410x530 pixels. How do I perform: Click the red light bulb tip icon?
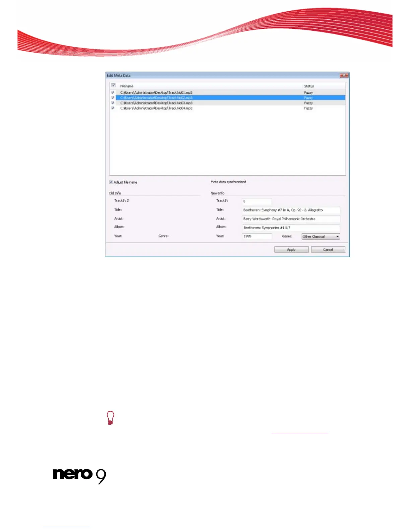[x=110, y=418]
